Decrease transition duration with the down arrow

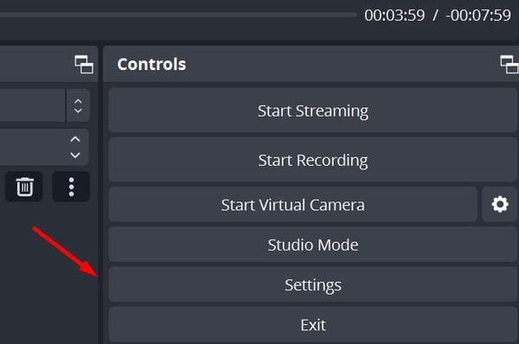pyautogui.click(x=75, y=155)
